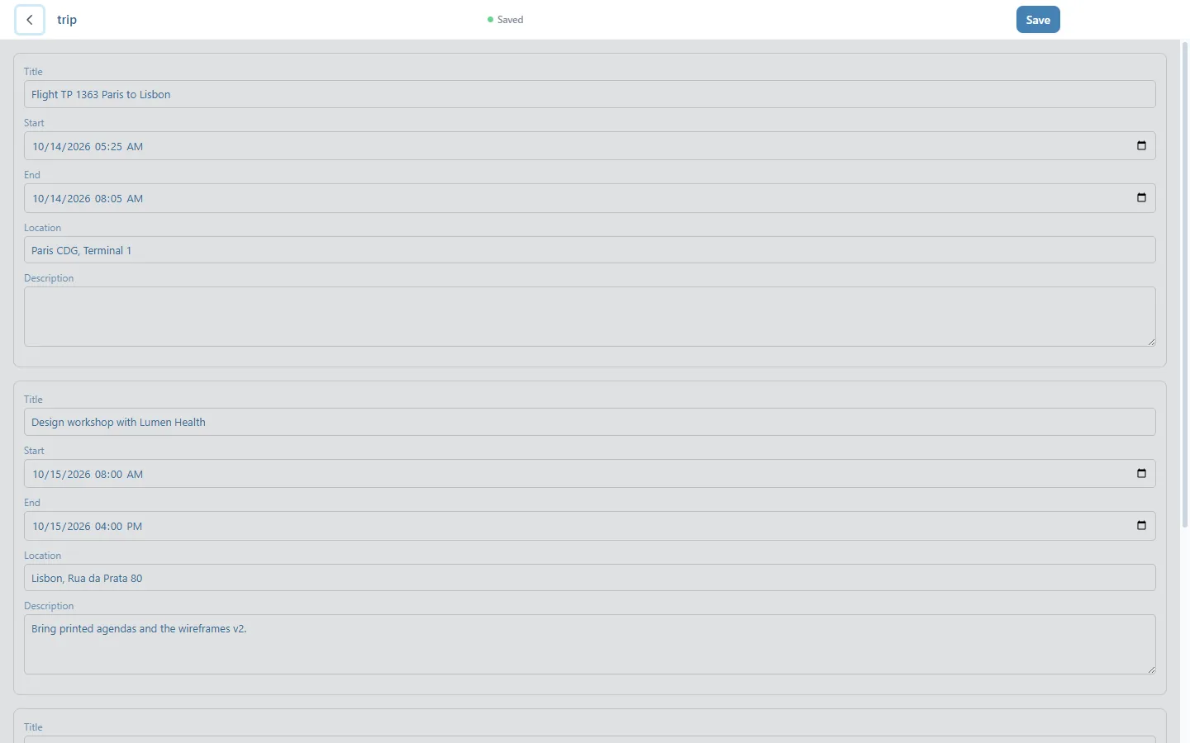Click the Start field showing 10/14/2026 05:25 AM
The image size is (1190, 743).
click(x=590, y=146)
